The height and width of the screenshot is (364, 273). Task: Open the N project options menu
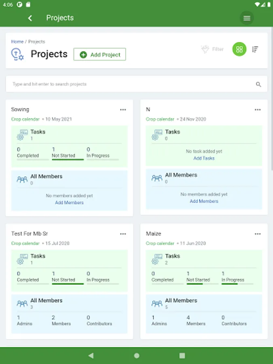coord(258,110)
